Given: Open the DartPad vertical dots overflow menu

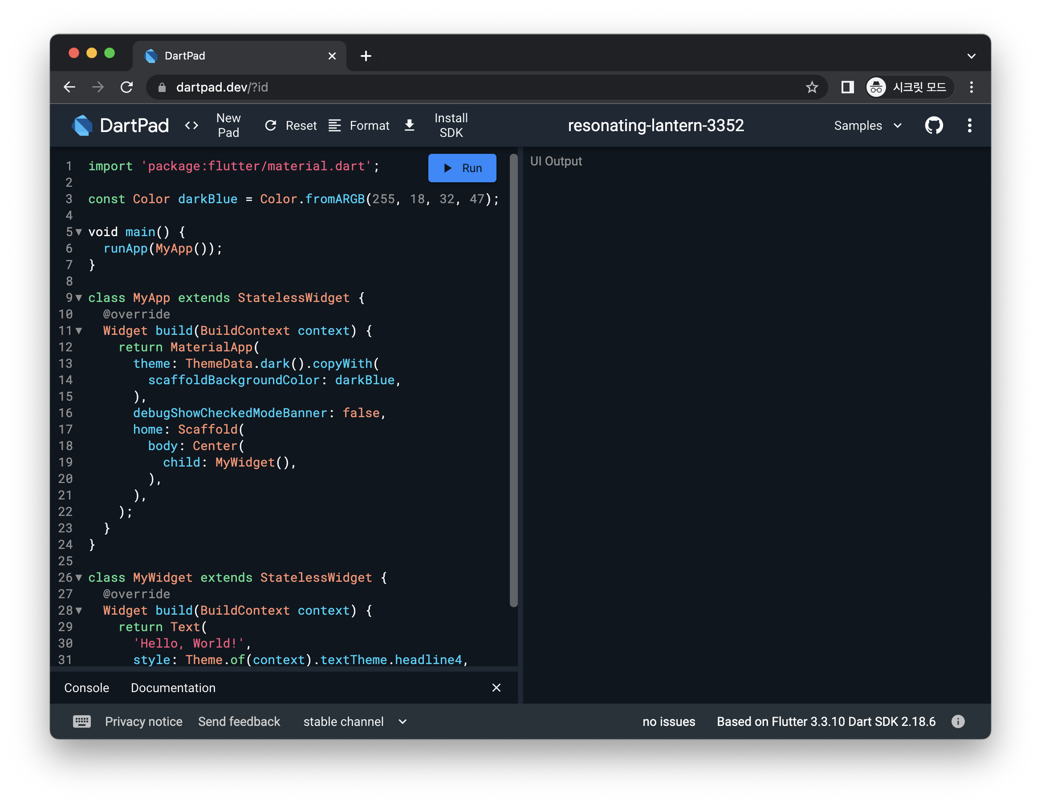Looking at the screenshot, I should 969,125.
